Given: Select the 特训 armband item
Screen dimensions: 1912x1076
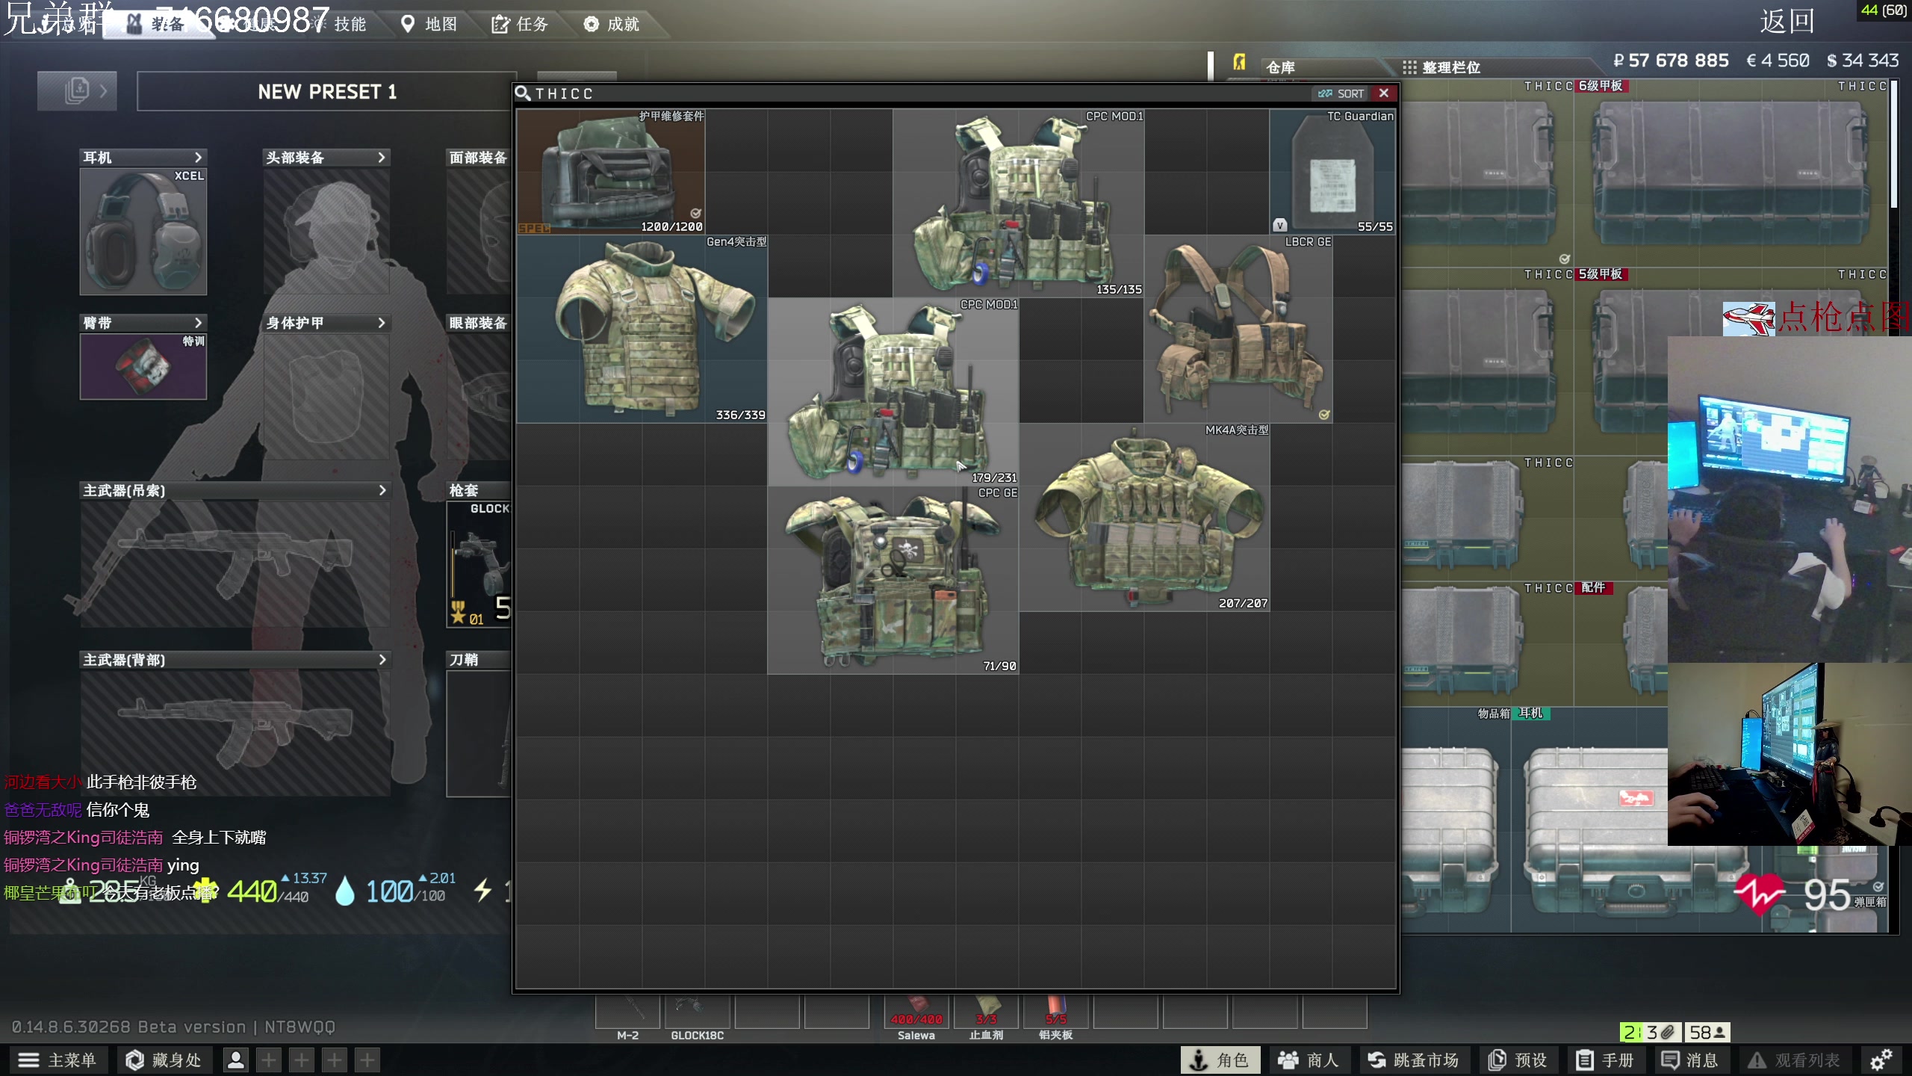Looking at the screenshot, I should (143, 366).
